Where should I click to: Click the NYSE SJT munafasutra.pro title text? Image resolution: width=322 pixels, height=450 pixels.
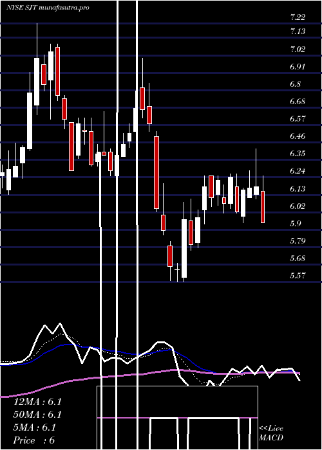coord(48,8)
